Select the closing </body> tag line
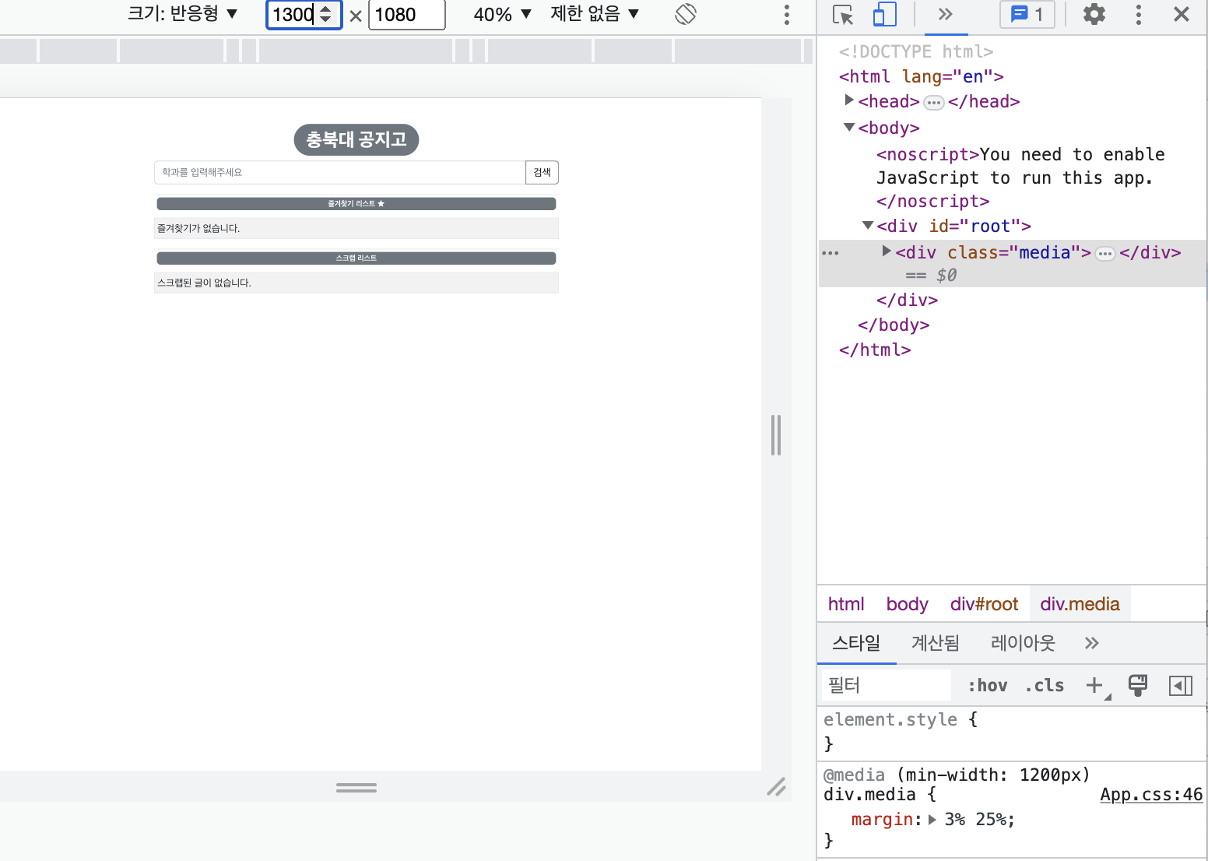 point(894,325)
